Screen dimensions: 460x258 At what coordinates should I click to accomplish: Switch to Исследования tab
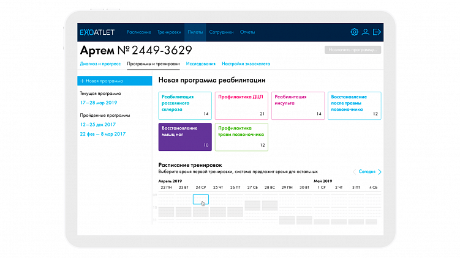pos(201,64)
